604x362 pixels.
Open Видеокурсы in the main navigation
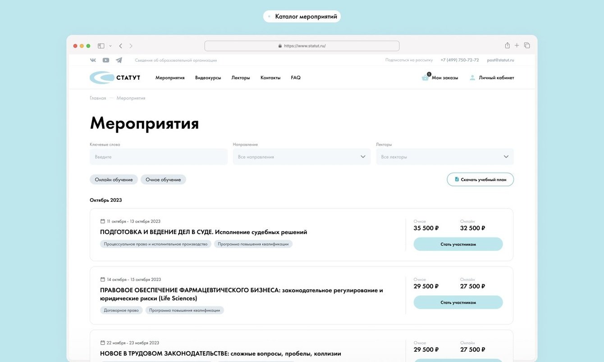[x=208, y=78]
